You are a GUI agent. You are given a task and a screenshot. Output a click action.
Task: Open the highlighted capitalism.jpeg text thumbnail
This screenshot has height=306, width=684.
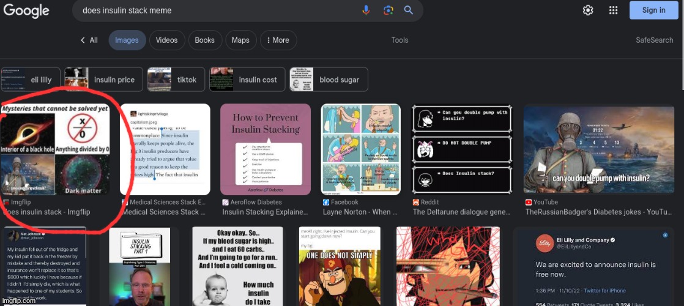tap(165, 149)
